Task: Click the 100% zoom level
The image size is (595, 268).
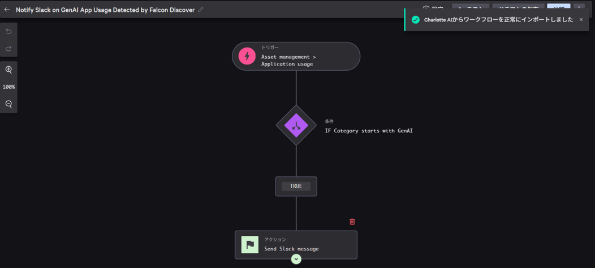Action: coord(8,87)
